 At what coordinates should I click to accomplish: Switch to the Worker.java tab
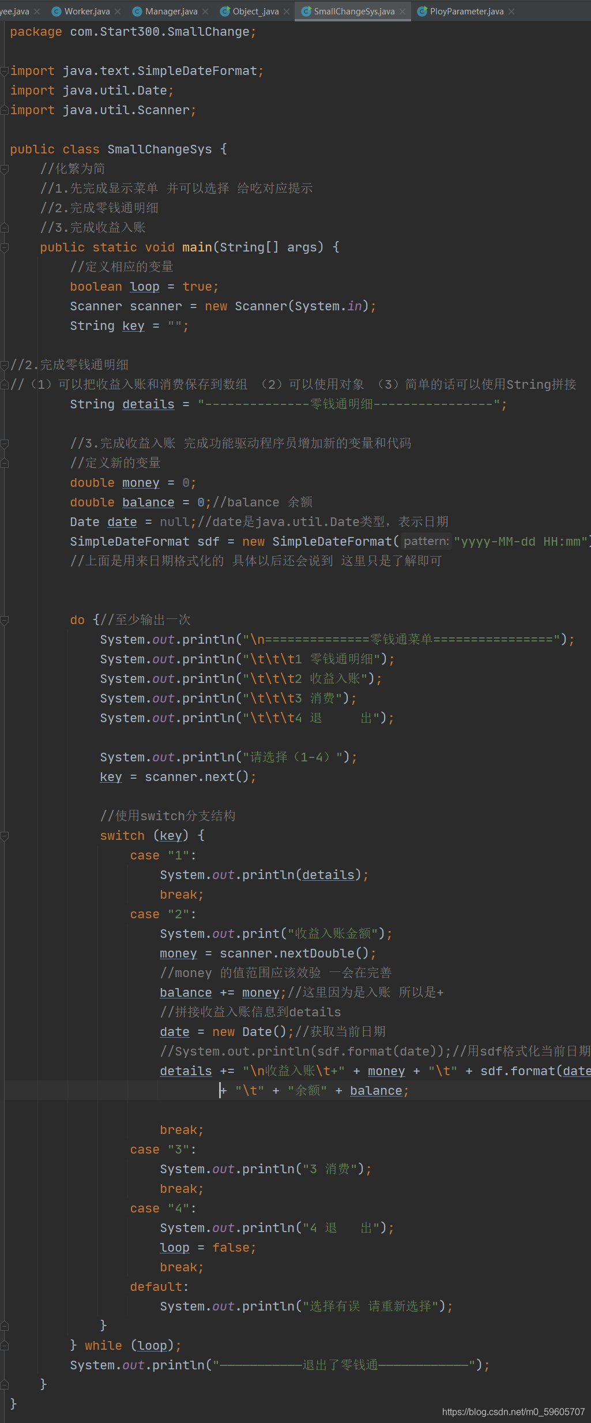click(x=87, y=11)
